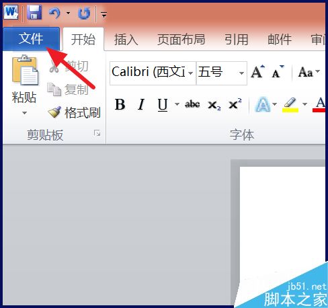The height and width of the screenshot is (308, 328).
Task: Open the Customize Quick Access Toolbar menu
Action: point(104,15)
